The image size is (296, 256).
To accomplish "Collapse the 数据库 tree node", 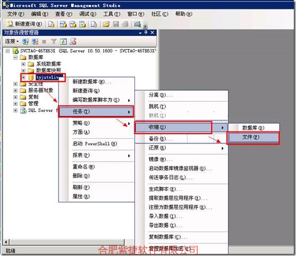I will (x=15, y=57).
